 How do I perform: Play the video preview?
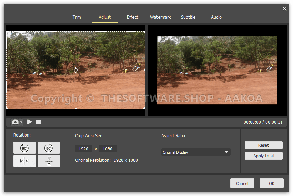tap(30, 122)
